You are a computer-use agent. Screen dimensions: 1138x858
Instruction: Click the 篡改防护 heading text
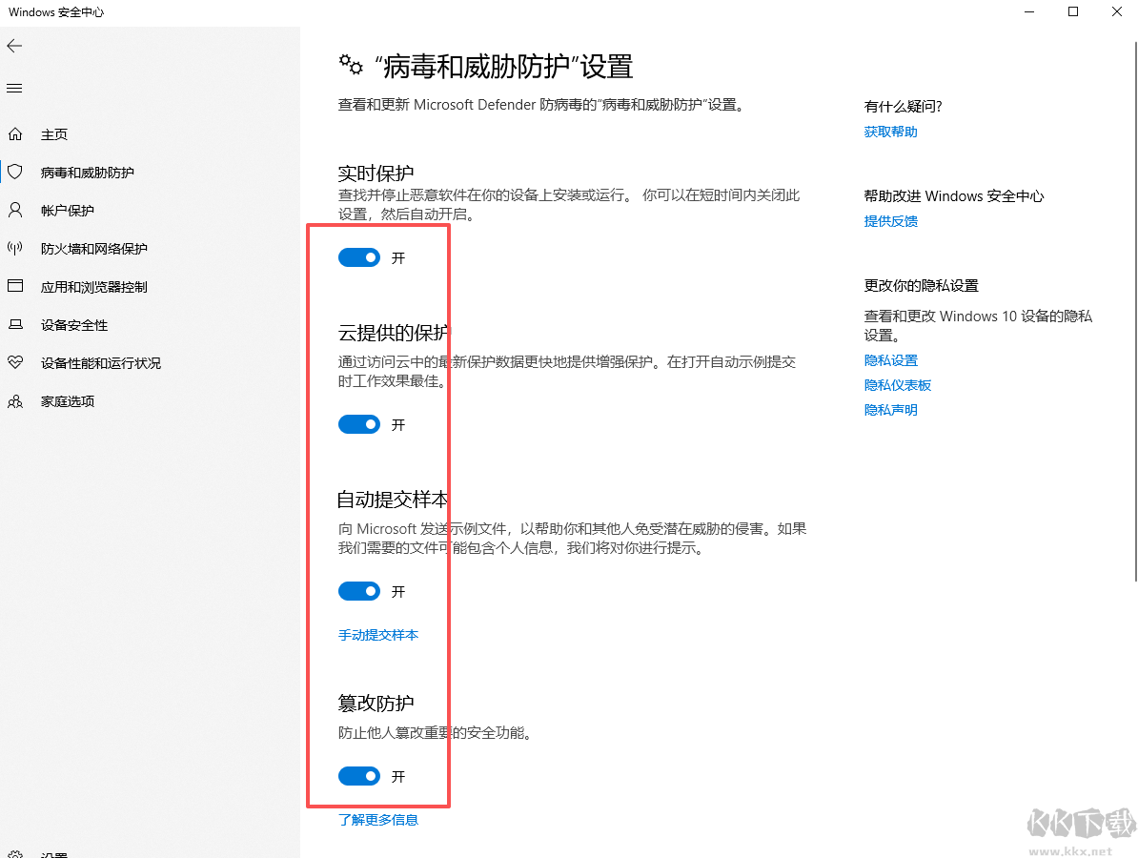pos(376,703)
